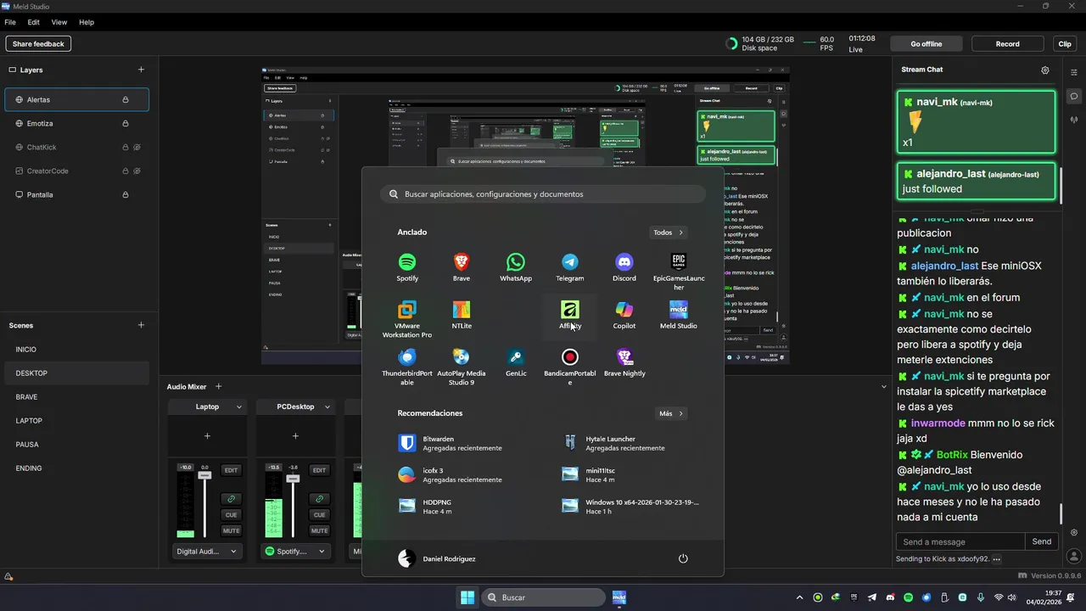1086x611 pixels.
Task: Click the Share feedback button
Action: pos(38,44)
